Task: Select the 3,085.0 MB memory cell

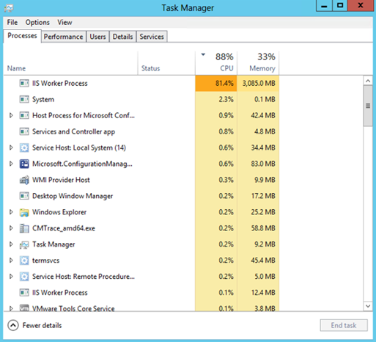Action: pyautogui.click(x=258, y=84)
